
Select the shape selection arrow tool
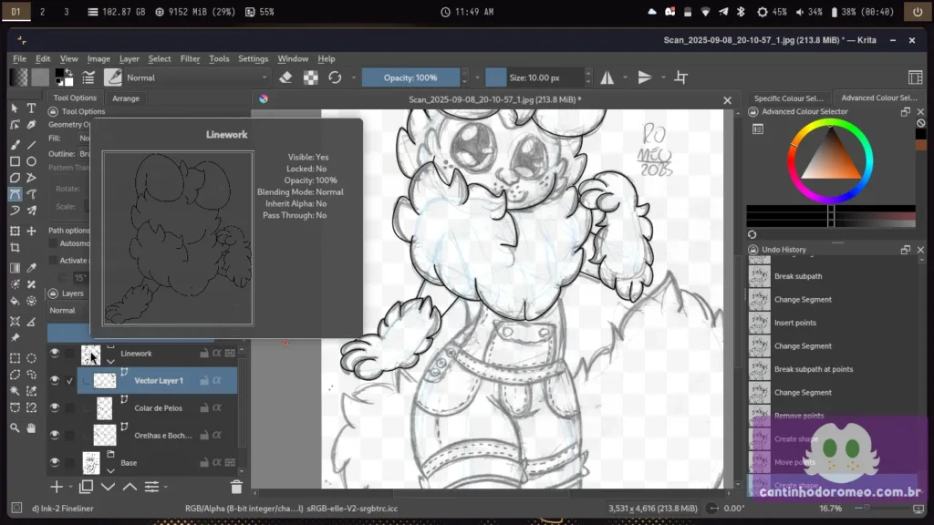[x=15, y=108]
